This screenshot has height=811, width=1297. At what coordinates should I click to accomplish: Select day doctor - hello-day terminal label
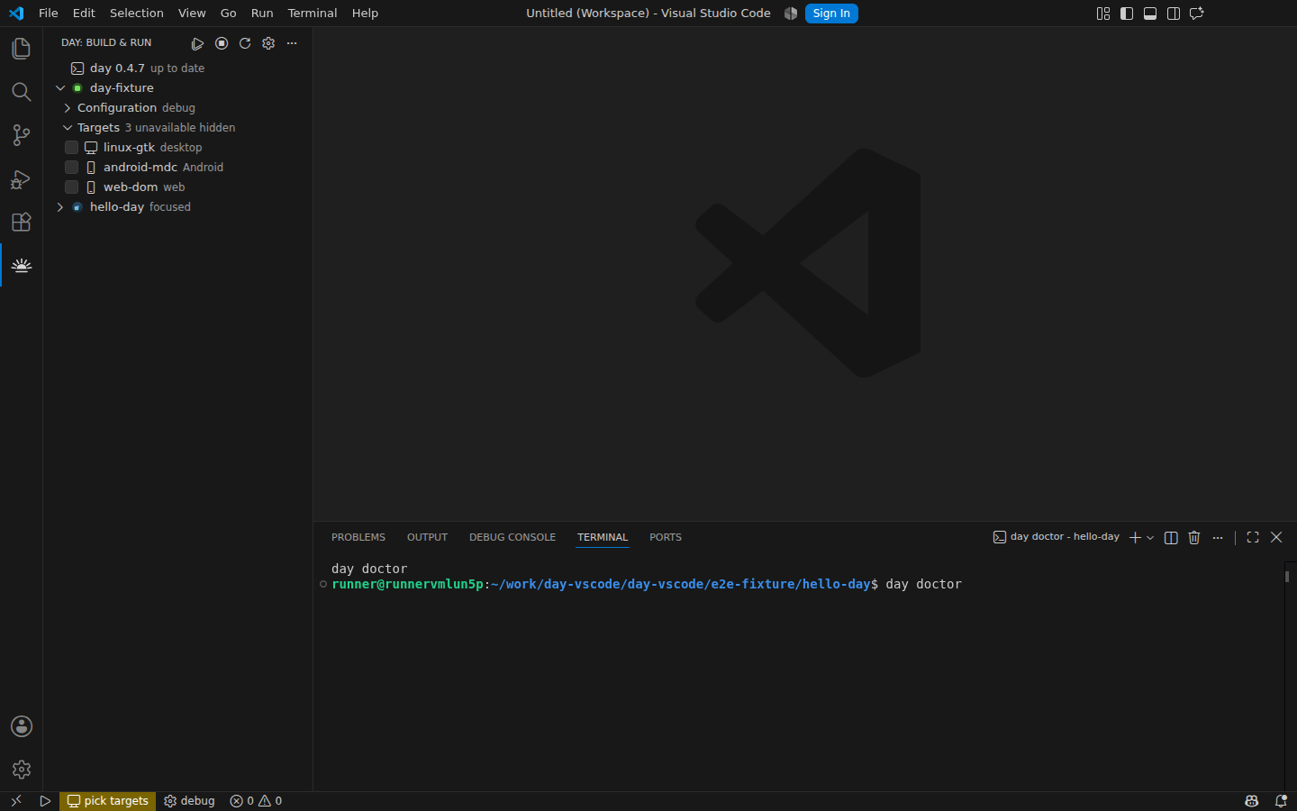tap(1056, 537)
